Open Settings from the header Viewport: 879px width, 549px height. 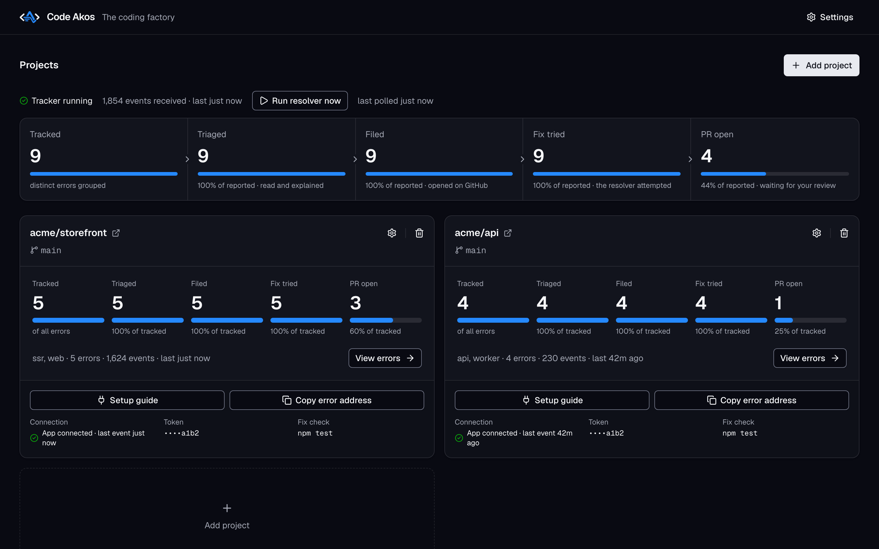(830, 17)
